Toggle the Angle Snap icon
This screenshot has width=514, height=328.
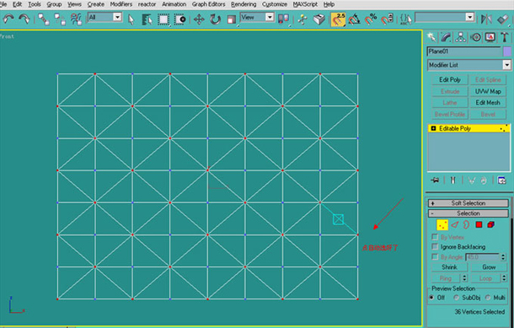pos(354,19)
